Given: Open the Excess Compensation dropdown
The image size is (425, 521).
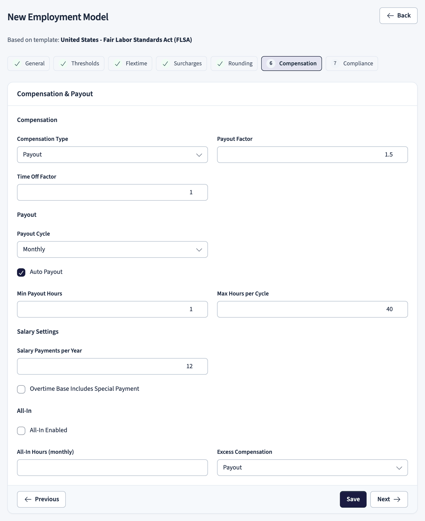Looking at the screenshot, I should (x=312, y=468).
